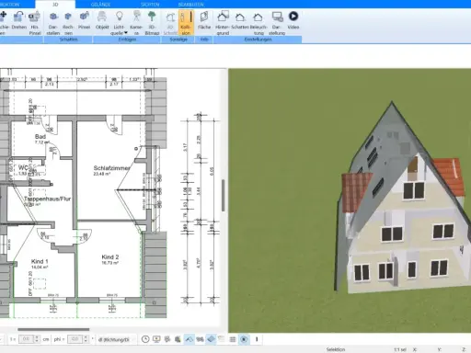The height and width of the screenshot is (353, 471).
Task: Toggle the highlighted circle target icon
Action: pos(244,339)
